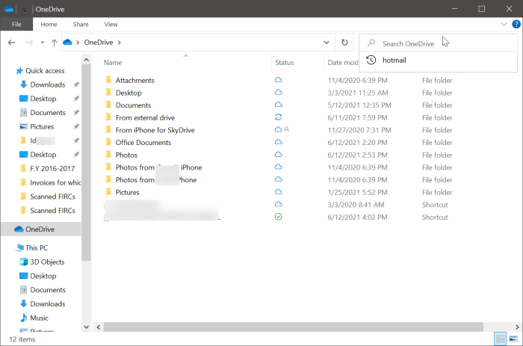Click the Attachments folder icon
Viewport: 523px width, 346px height.
pyautogui.click(x=108, y=80)
